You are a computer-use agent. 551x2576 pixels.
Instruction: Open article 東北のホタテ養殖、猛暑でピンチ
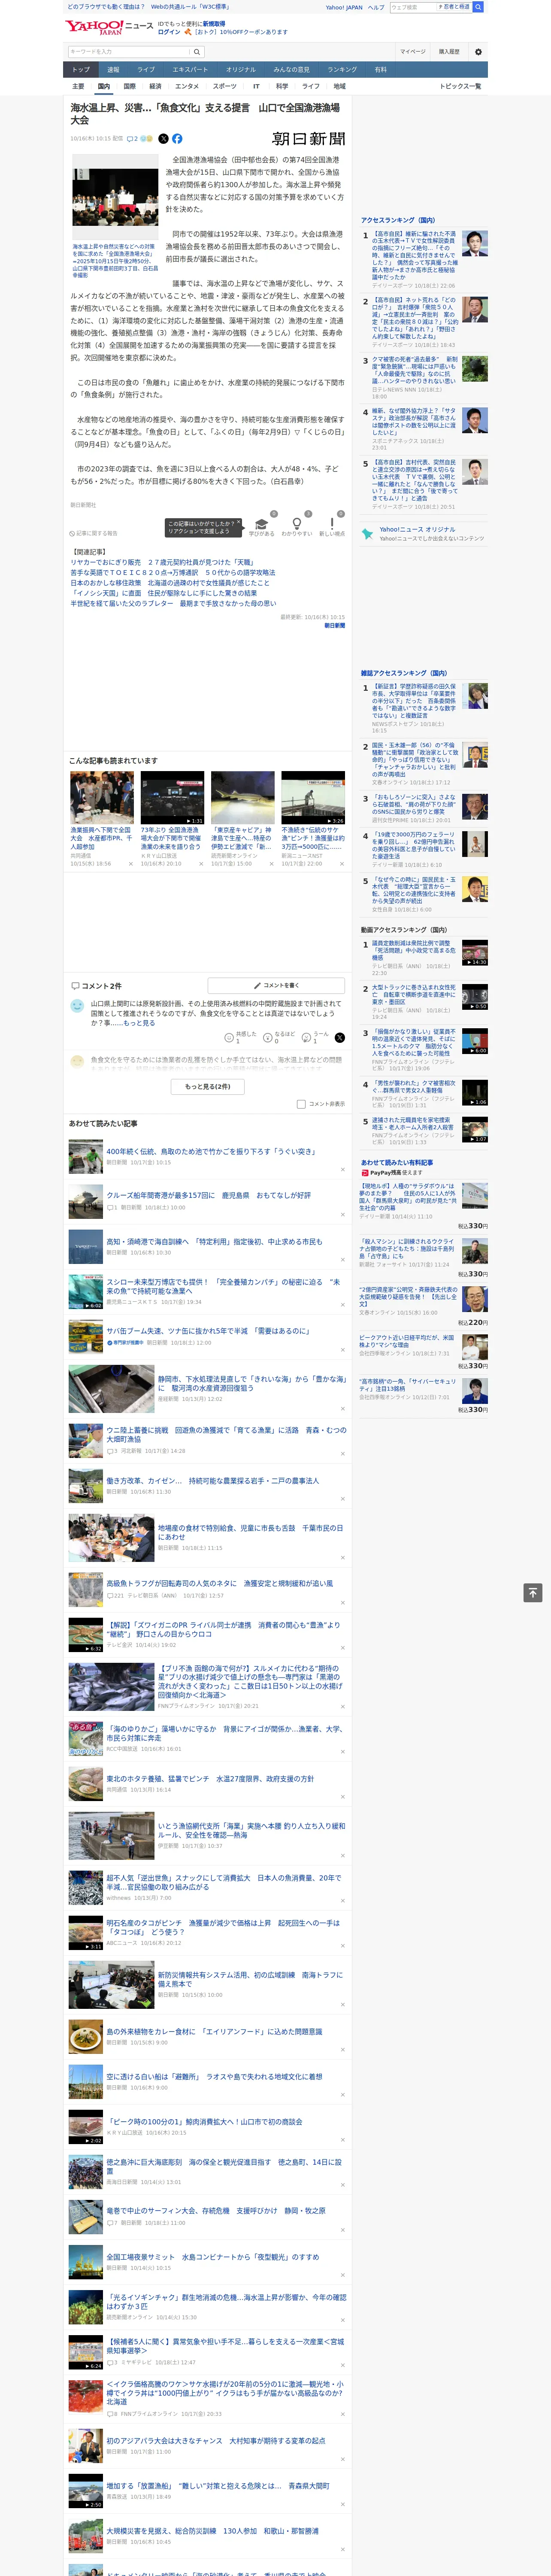coord(210,1779)
